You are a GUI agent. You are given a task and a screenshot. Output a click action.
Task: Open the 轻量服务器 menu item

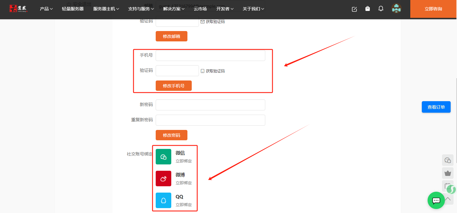point(73,9)
